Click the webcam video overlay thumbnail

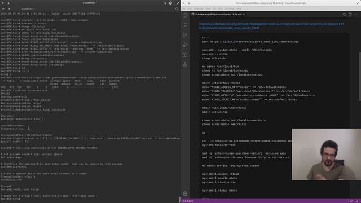pyautogui.click(x=326, y=154)
